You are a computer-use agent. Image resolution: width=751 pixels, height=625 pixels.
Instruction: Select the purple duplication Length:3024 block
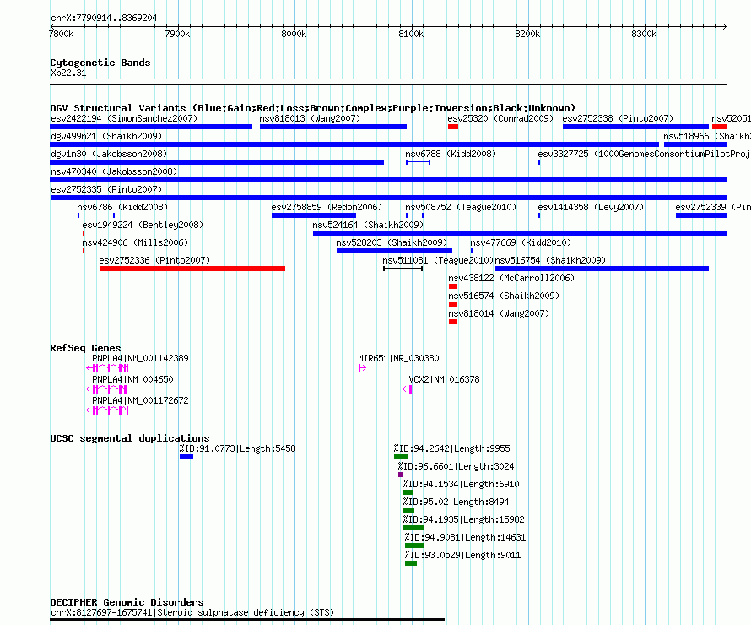point(401,475)
